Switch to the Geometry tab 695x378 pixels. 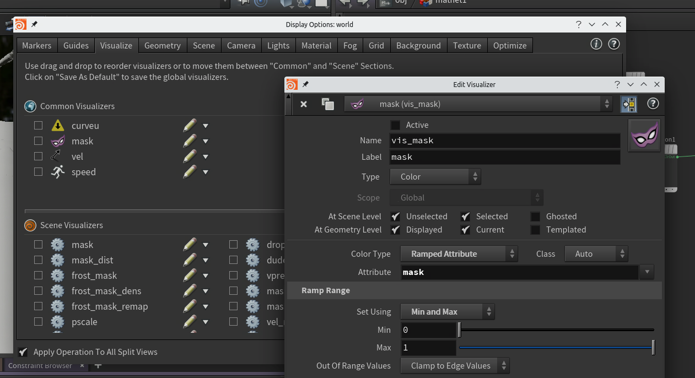pos(162,45)
